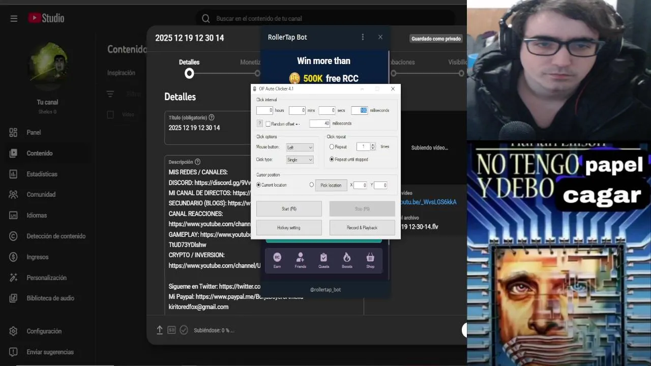This screenshot has width=651, height=366.
Task: Click the content filter icon
Action: (110, 94)
